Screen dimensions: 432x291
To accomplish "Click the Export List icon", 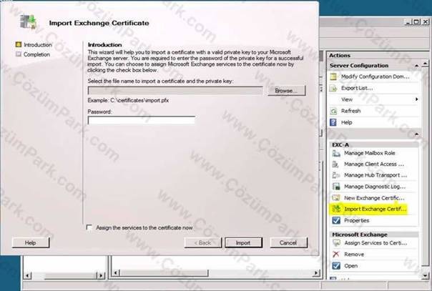I will [x=333, y=88].
